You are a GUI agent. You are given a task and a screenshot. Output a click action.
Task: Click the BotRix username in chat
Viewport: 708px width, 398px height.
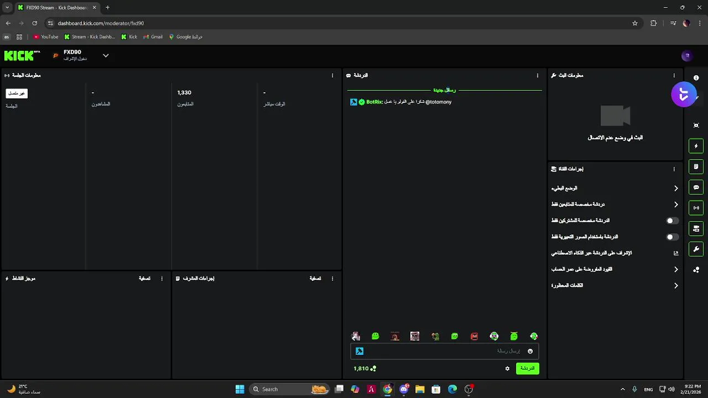(x=374, y=102)
